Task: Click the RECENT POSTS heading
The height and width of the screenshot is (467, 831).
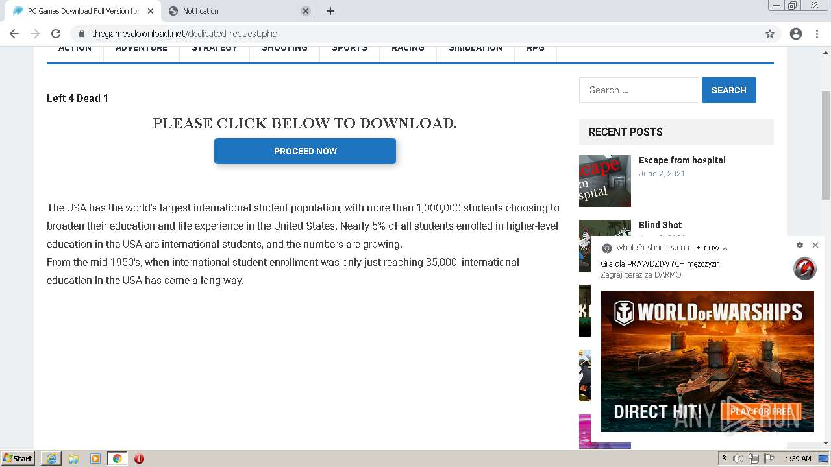Action: pos(625,132)
